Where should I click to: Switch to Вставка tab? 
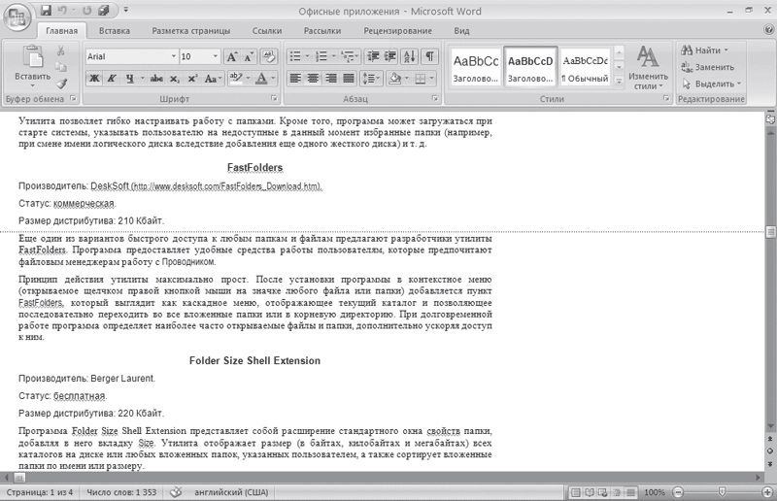point(115,31)
